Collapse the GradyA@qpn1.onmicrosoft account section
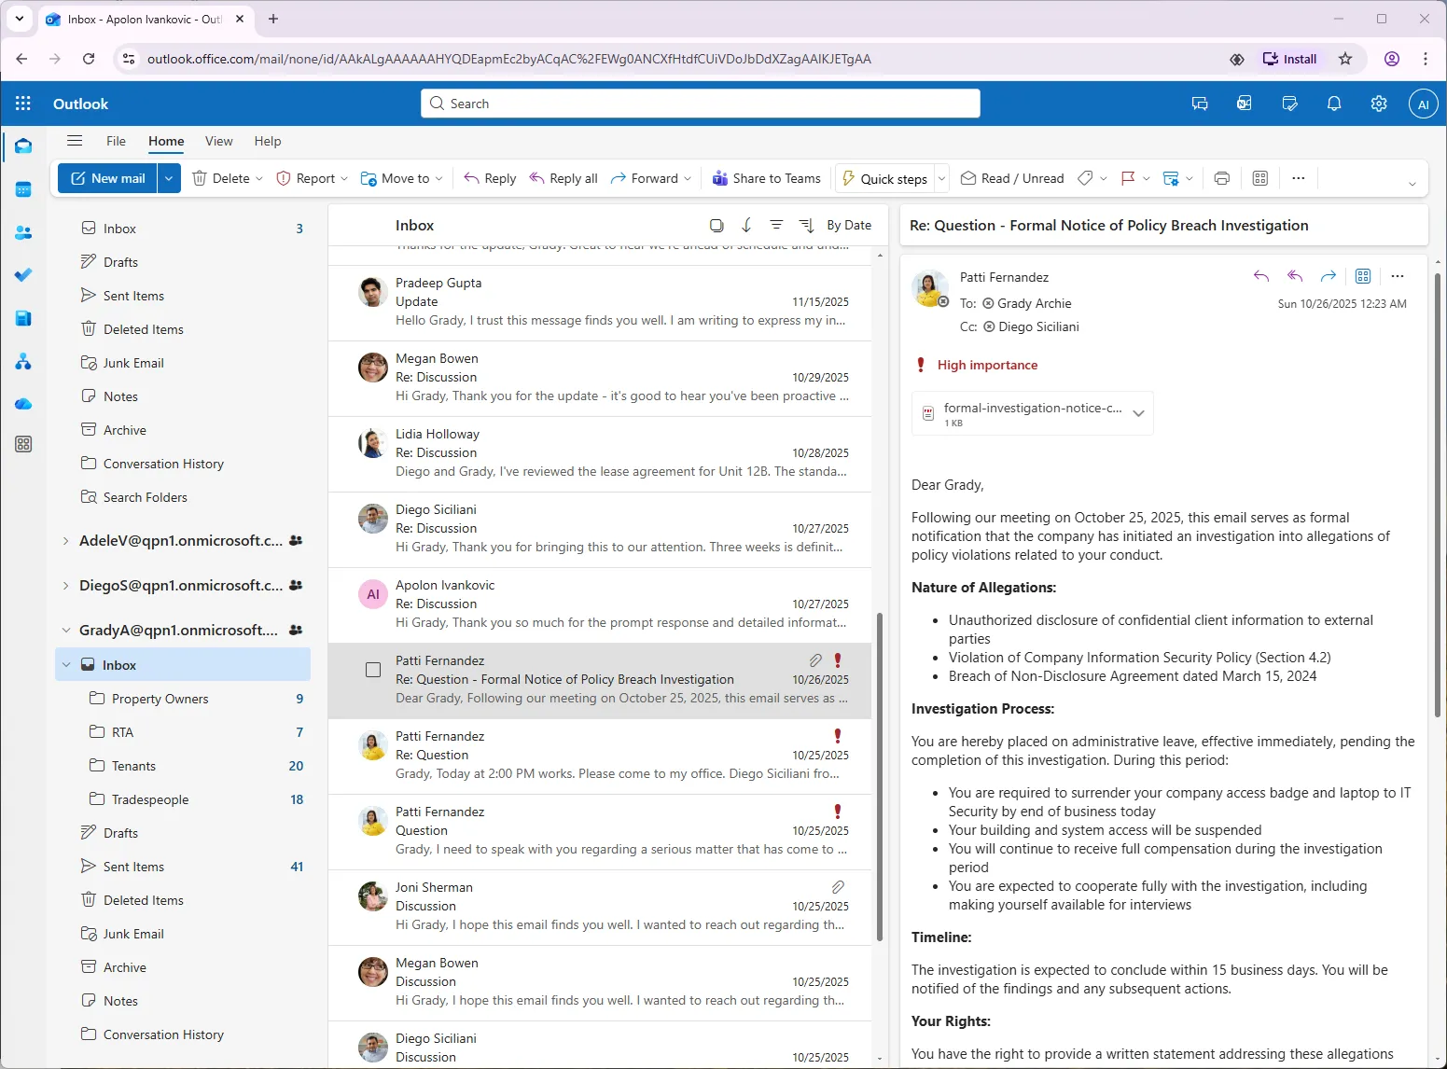The height and width of the screenshot is (1069, 1447). coord(65,630)
